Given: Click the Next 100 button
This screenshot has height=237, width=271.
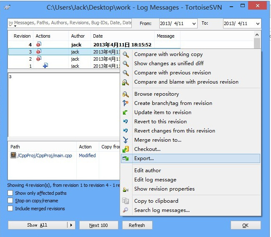Looking at the screenshot, I should point(99,225).
